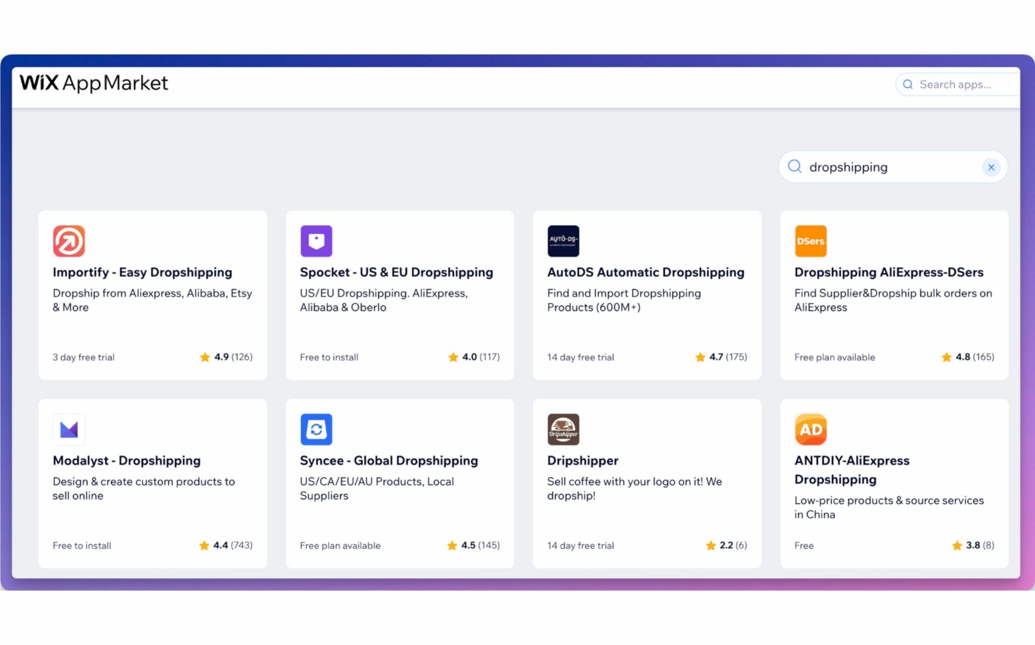
Task: Open Importify - Easy Dropshipping title
Action: click(x=142, y=272)
